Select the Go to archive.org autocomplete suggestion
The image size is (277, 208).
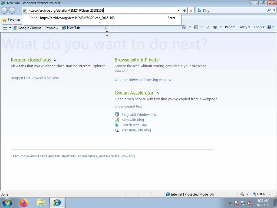(x=102, y=18)
